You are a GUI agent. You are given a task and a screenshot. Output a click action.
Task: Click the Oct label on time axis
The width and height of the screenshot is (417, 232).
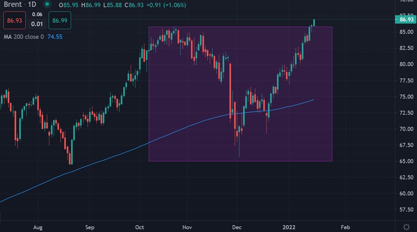coord(139,228)
